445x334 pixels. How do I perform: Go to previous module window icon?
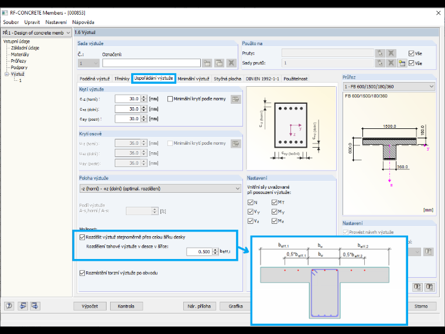[x=23, y=306]
